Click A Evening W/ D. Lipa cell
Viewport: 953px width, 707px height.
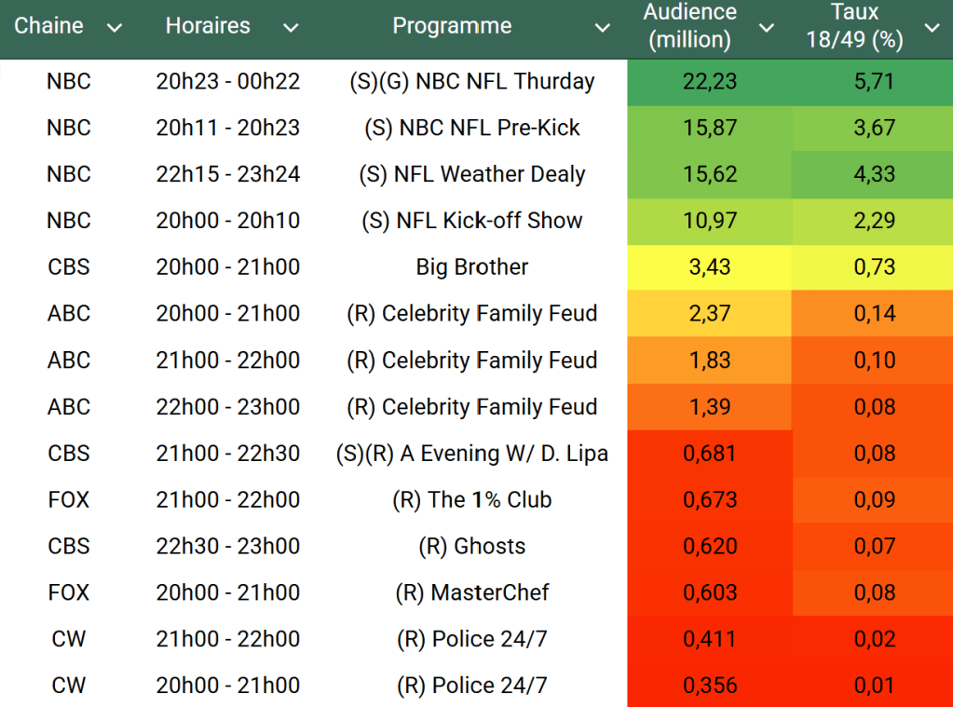click(471, 454)
